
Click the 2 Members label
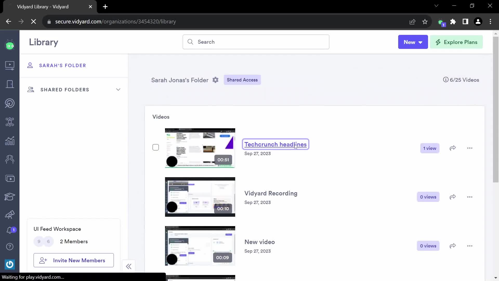pyautogui.click(x=74, y=241)
